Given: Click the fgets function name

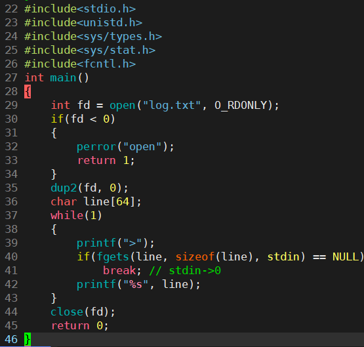Looking at the screenshot, I should click(113, 257).
